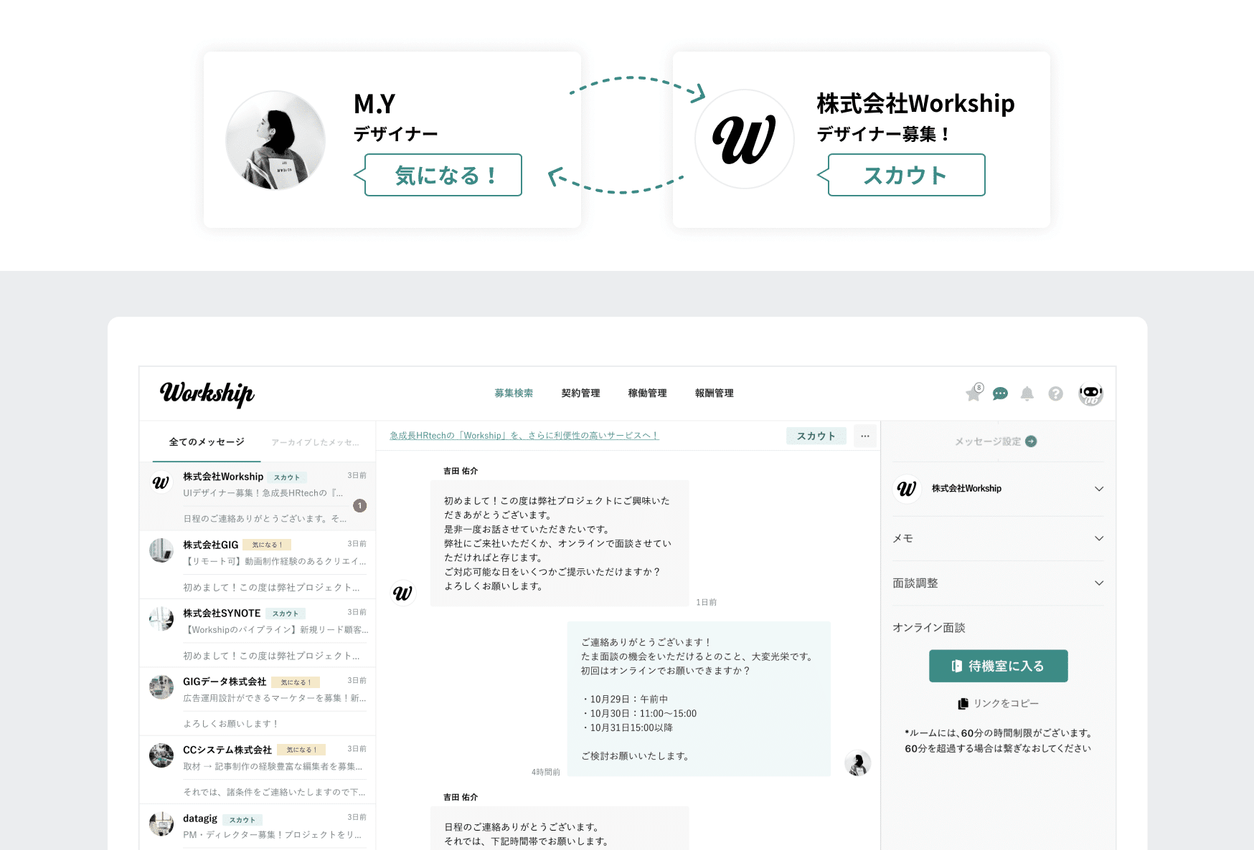Image resolution: width=1254 pixels, height=850 pixels.
Task: Click the スカウト button on 株式会社Workship card
Action: point(907,175)
